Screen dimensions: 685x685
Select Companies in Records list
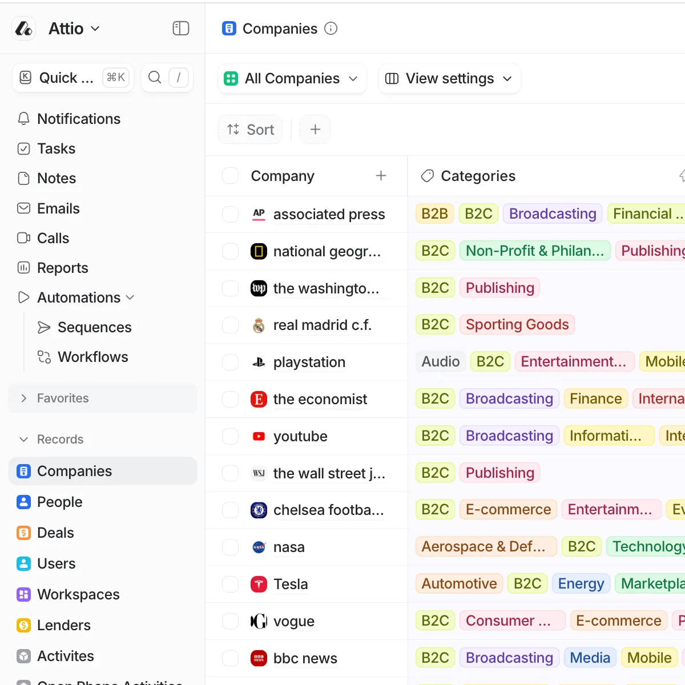pyautogui.click(x=103, y=471)
